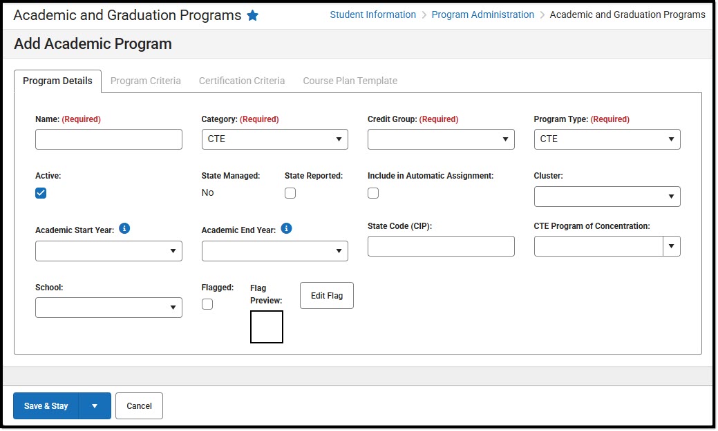The height and width of the screenshot is (431, 718).
Task: Open the Category dropdown
Action: click(x=274, y=139)
